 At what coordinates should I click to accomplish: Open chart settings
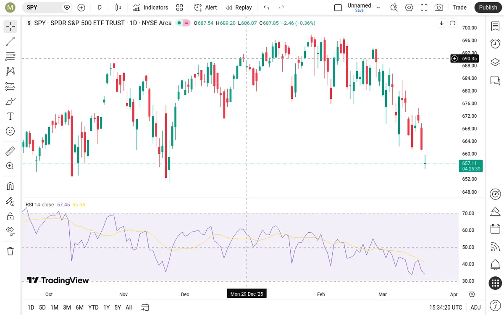click(409, 7)
